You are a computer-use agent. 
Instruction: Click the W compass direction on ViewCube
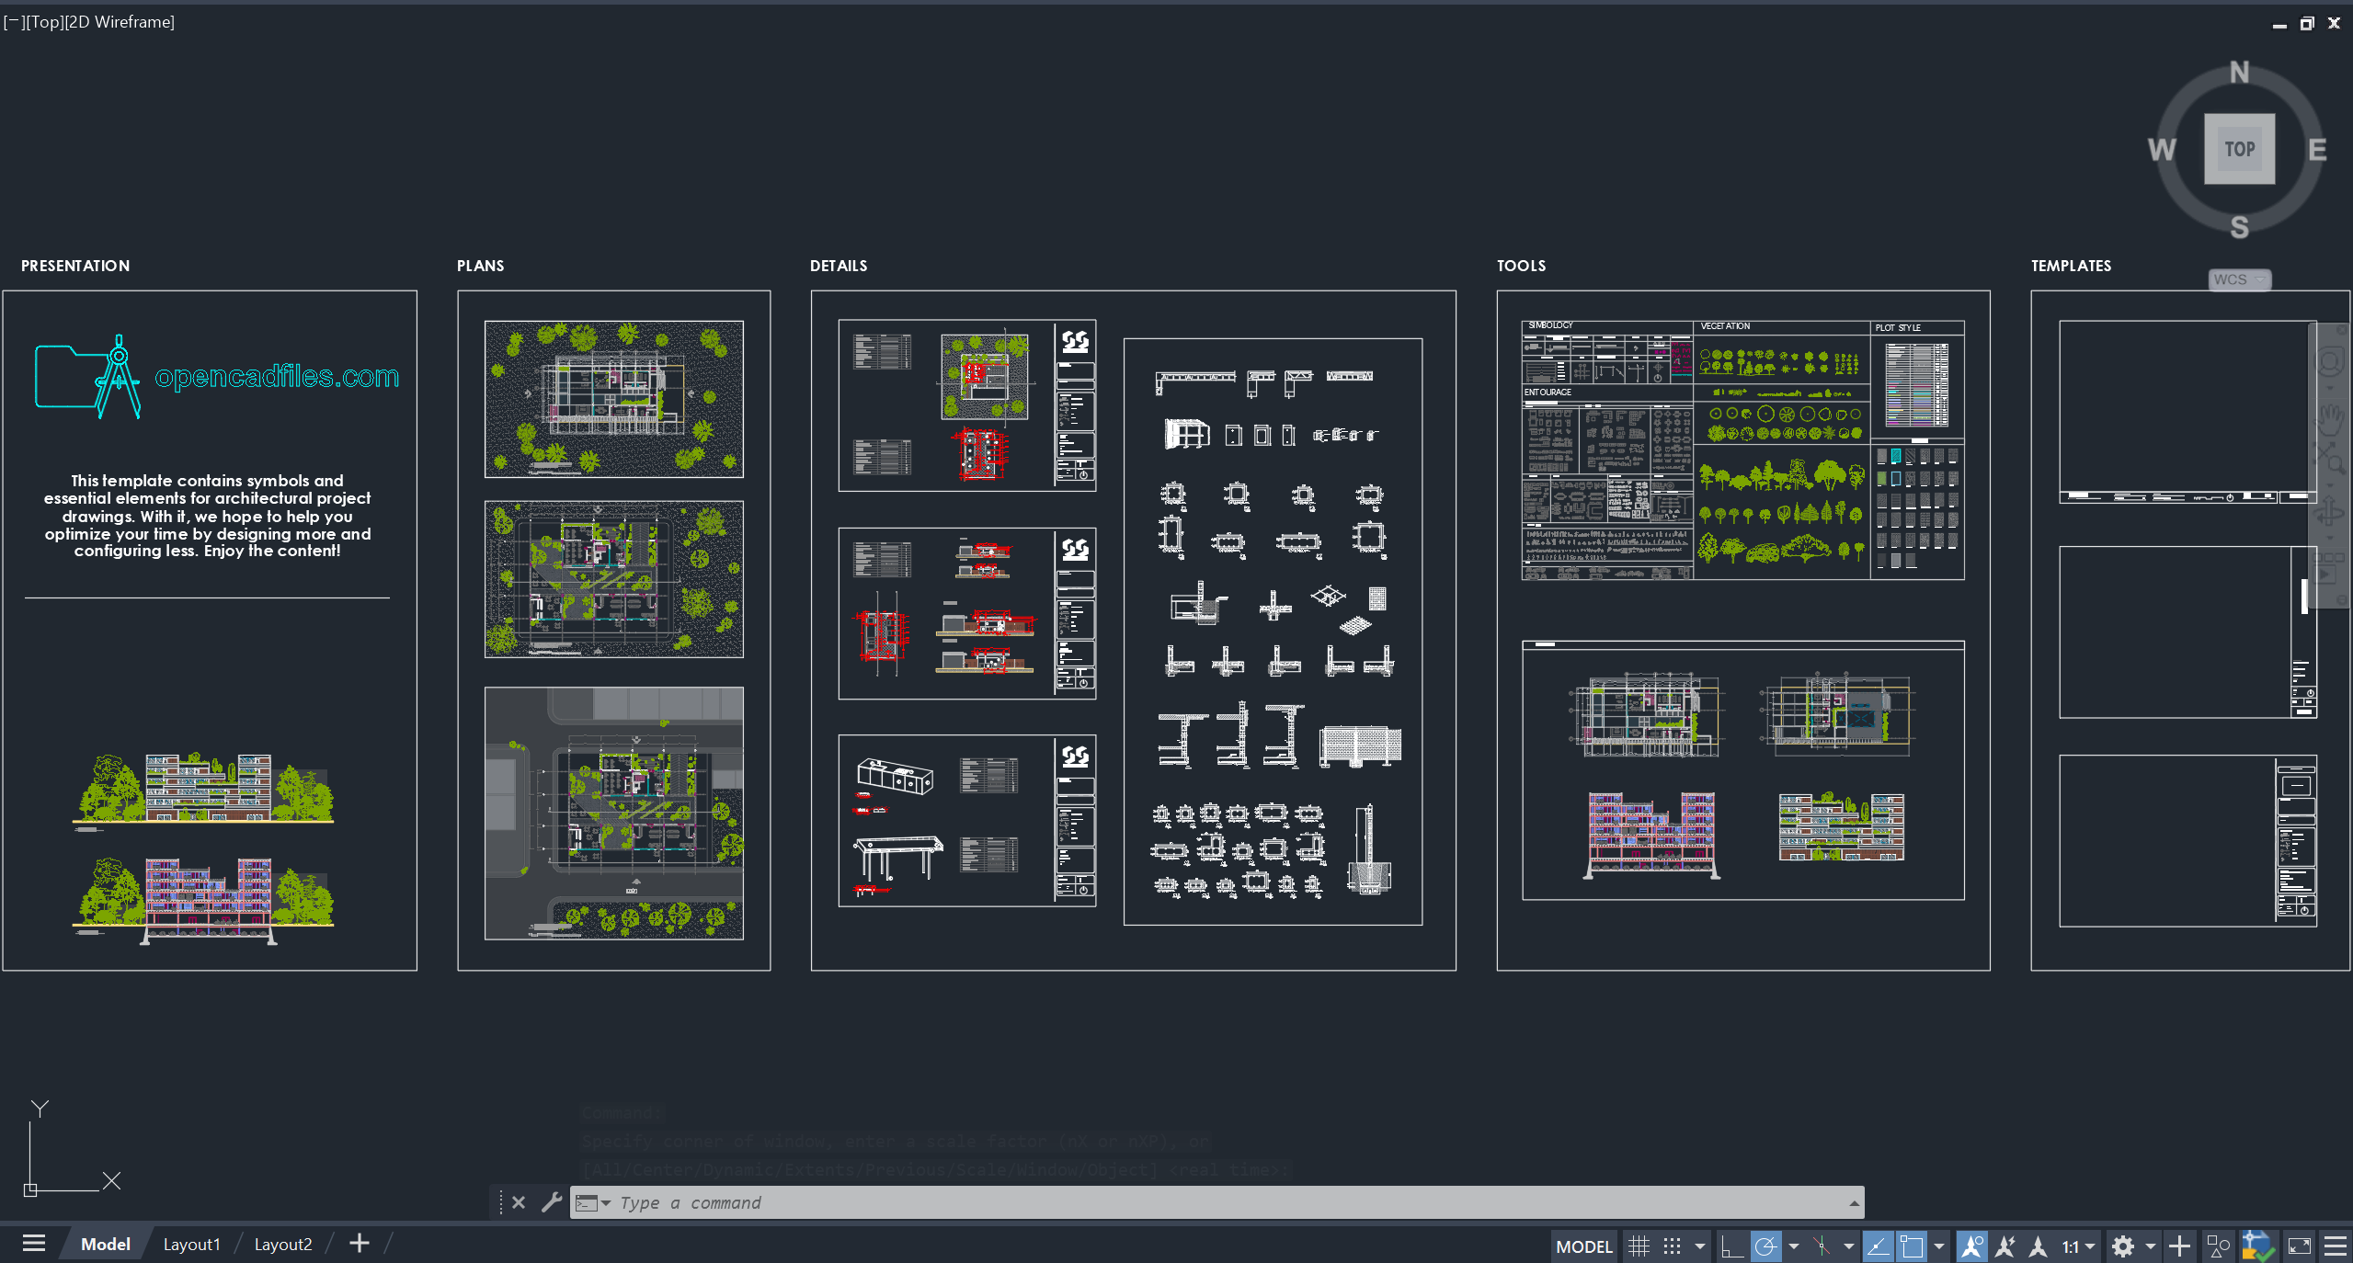[x=2162, y=150]
